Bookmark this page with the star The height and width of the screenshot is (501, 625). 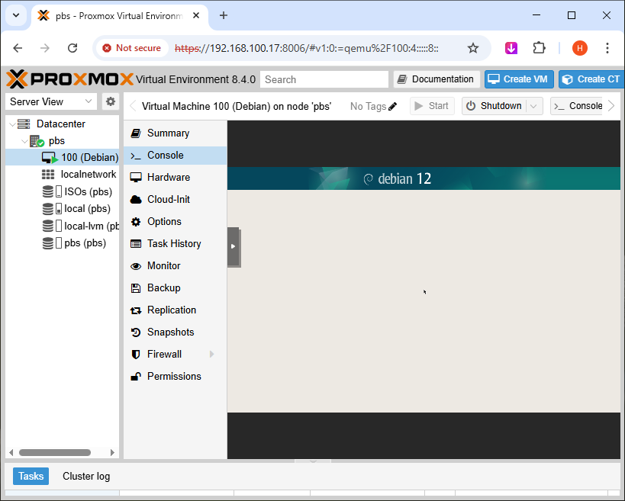(473, 48)
